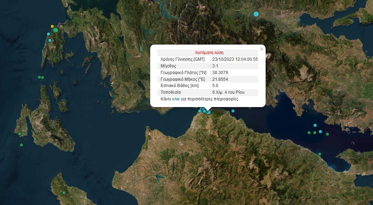Viewport: 373px width, 205px height.
Task: Click the Αυτόματη λύση popup title
Action: point(209,53)
